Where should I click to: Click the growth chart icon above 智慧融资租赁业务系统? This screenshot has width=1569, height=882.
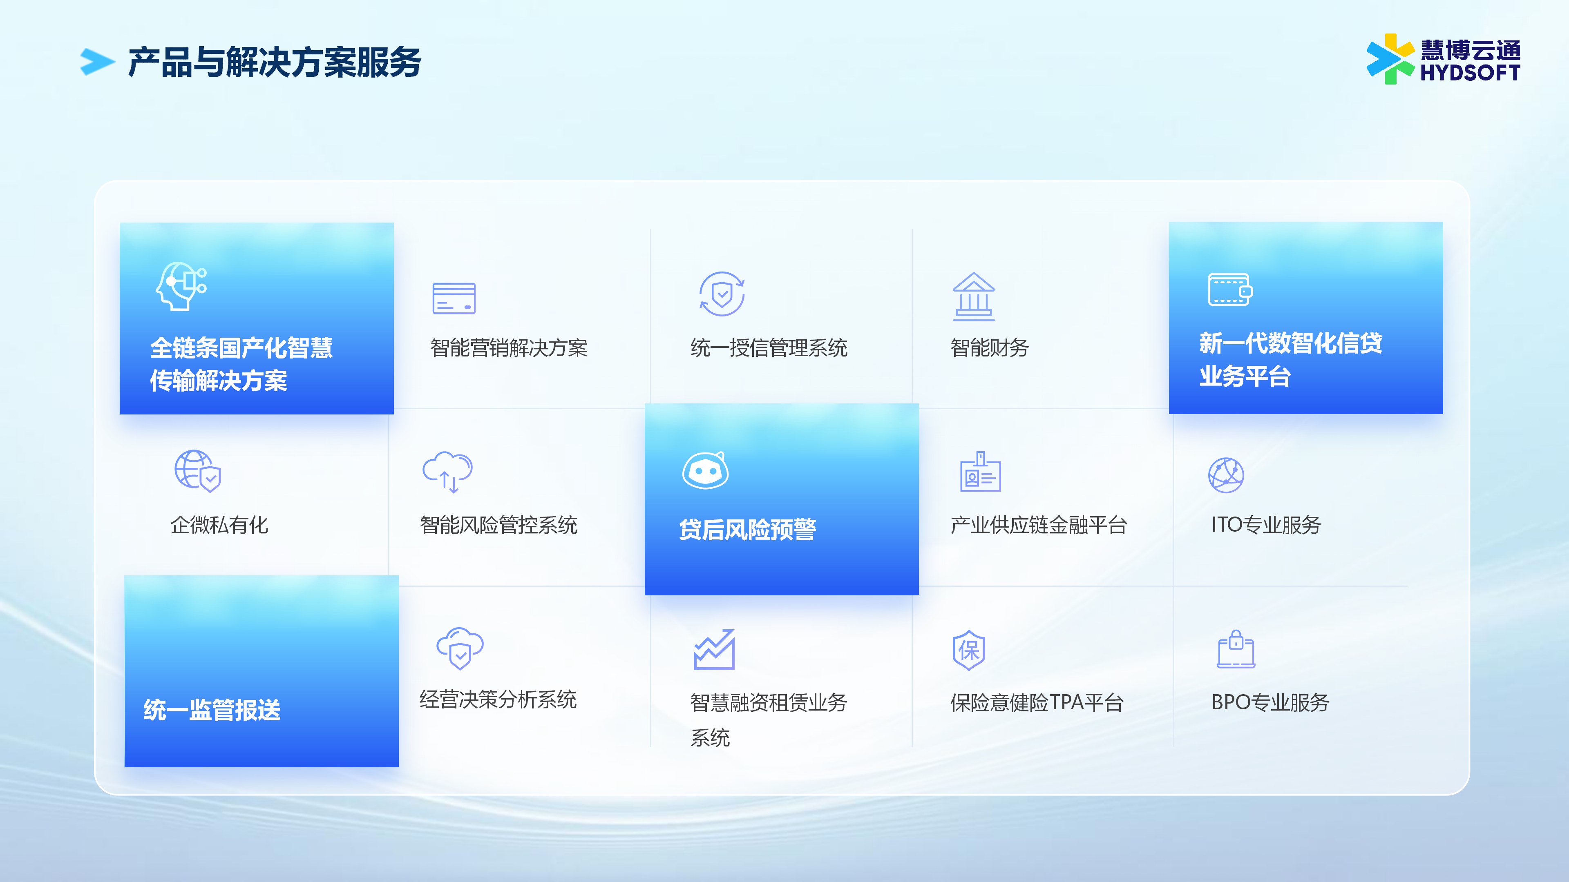pos(714,650)
